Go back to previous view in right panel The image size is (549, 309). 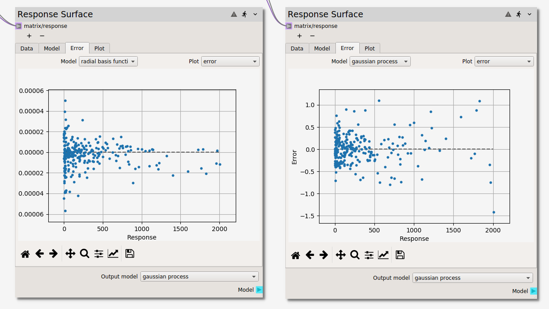(310, 255)
